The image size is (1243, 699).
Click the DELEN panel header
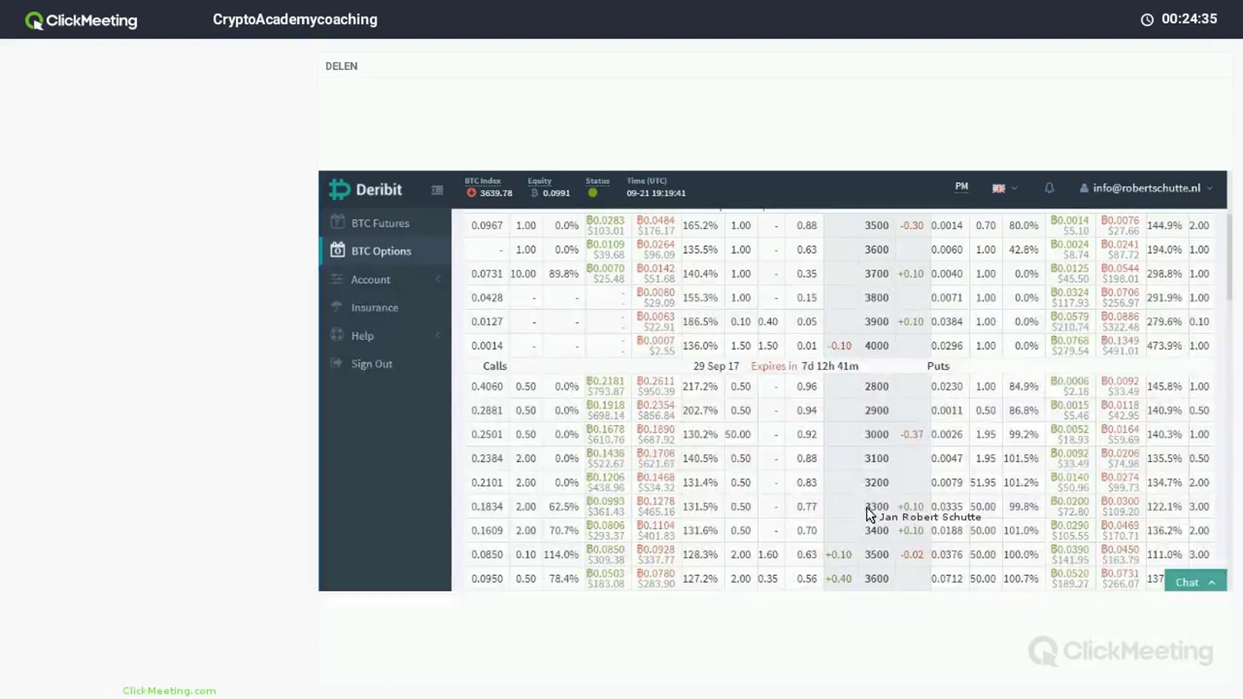341,66
